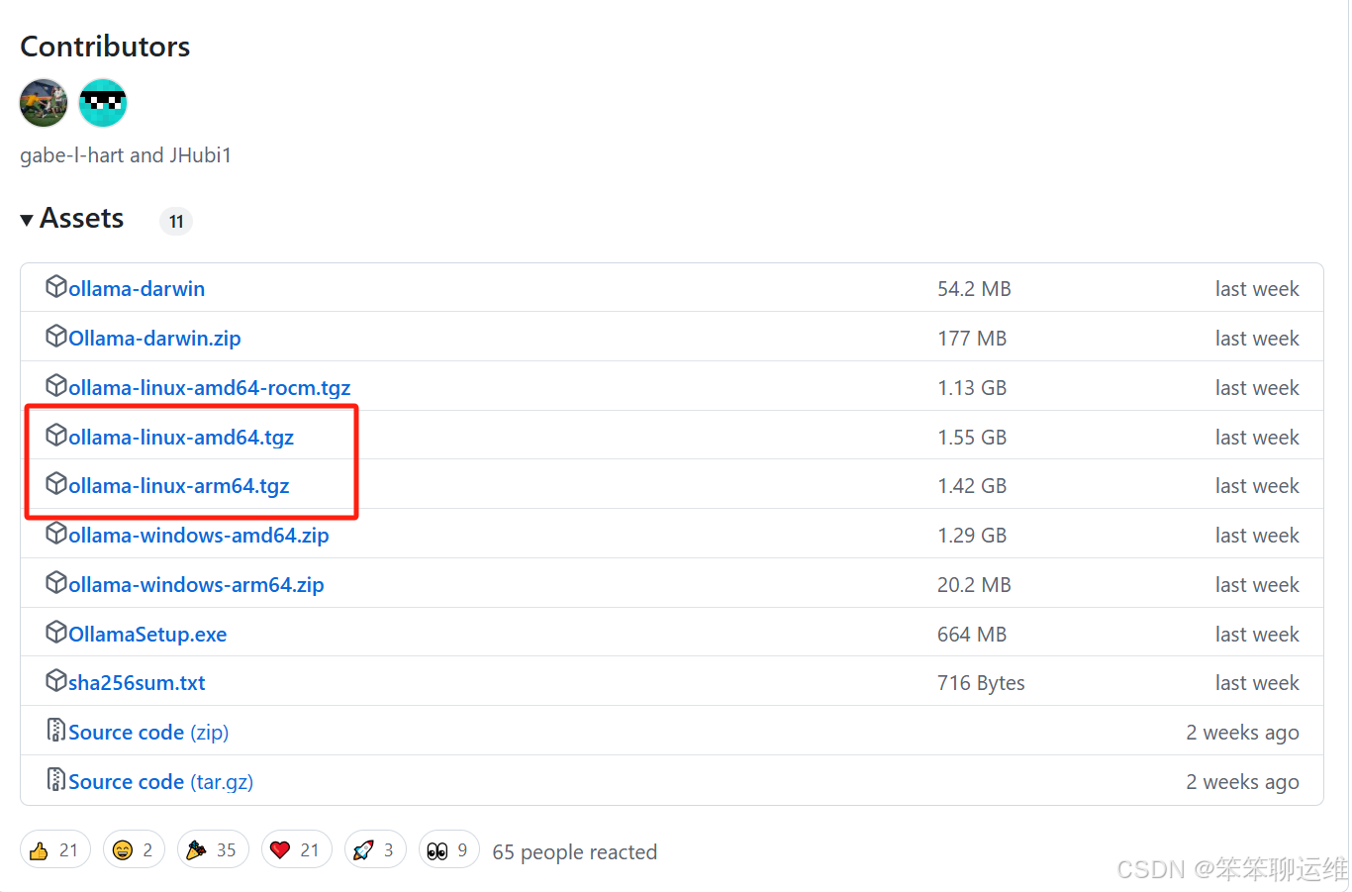Click zip file icon beside Source code (tar.gz)
The width and height of the screenshot is (1352, 892).
pos(56,780)
